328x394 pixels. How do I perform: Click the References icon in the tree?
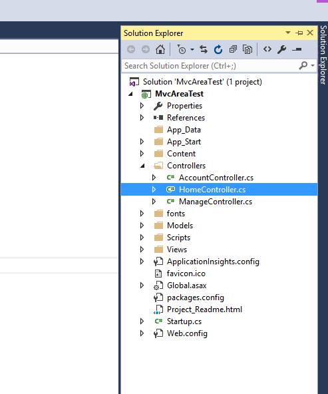[x=158, y=117]
